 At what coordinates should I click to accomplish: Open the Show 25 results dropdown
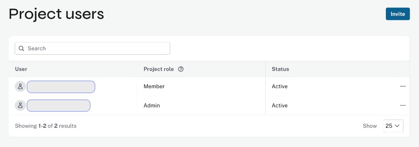pos(393,126)
